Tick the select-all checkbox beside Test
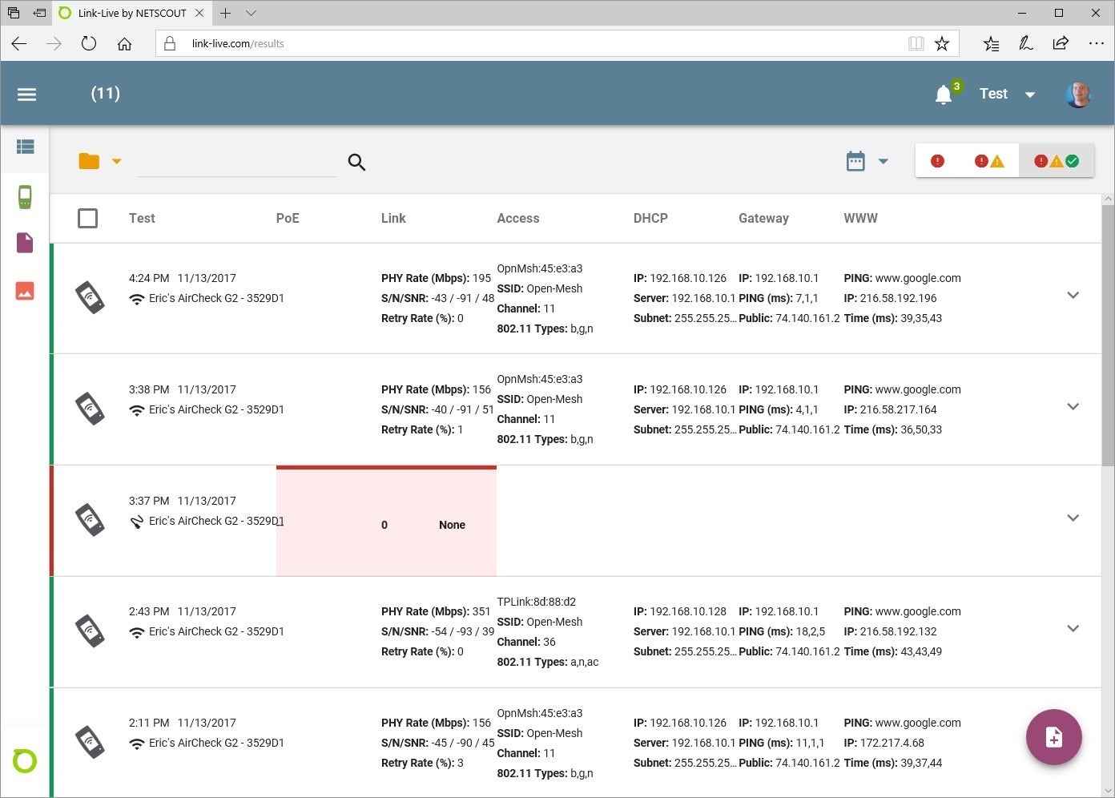 point(88,218)
